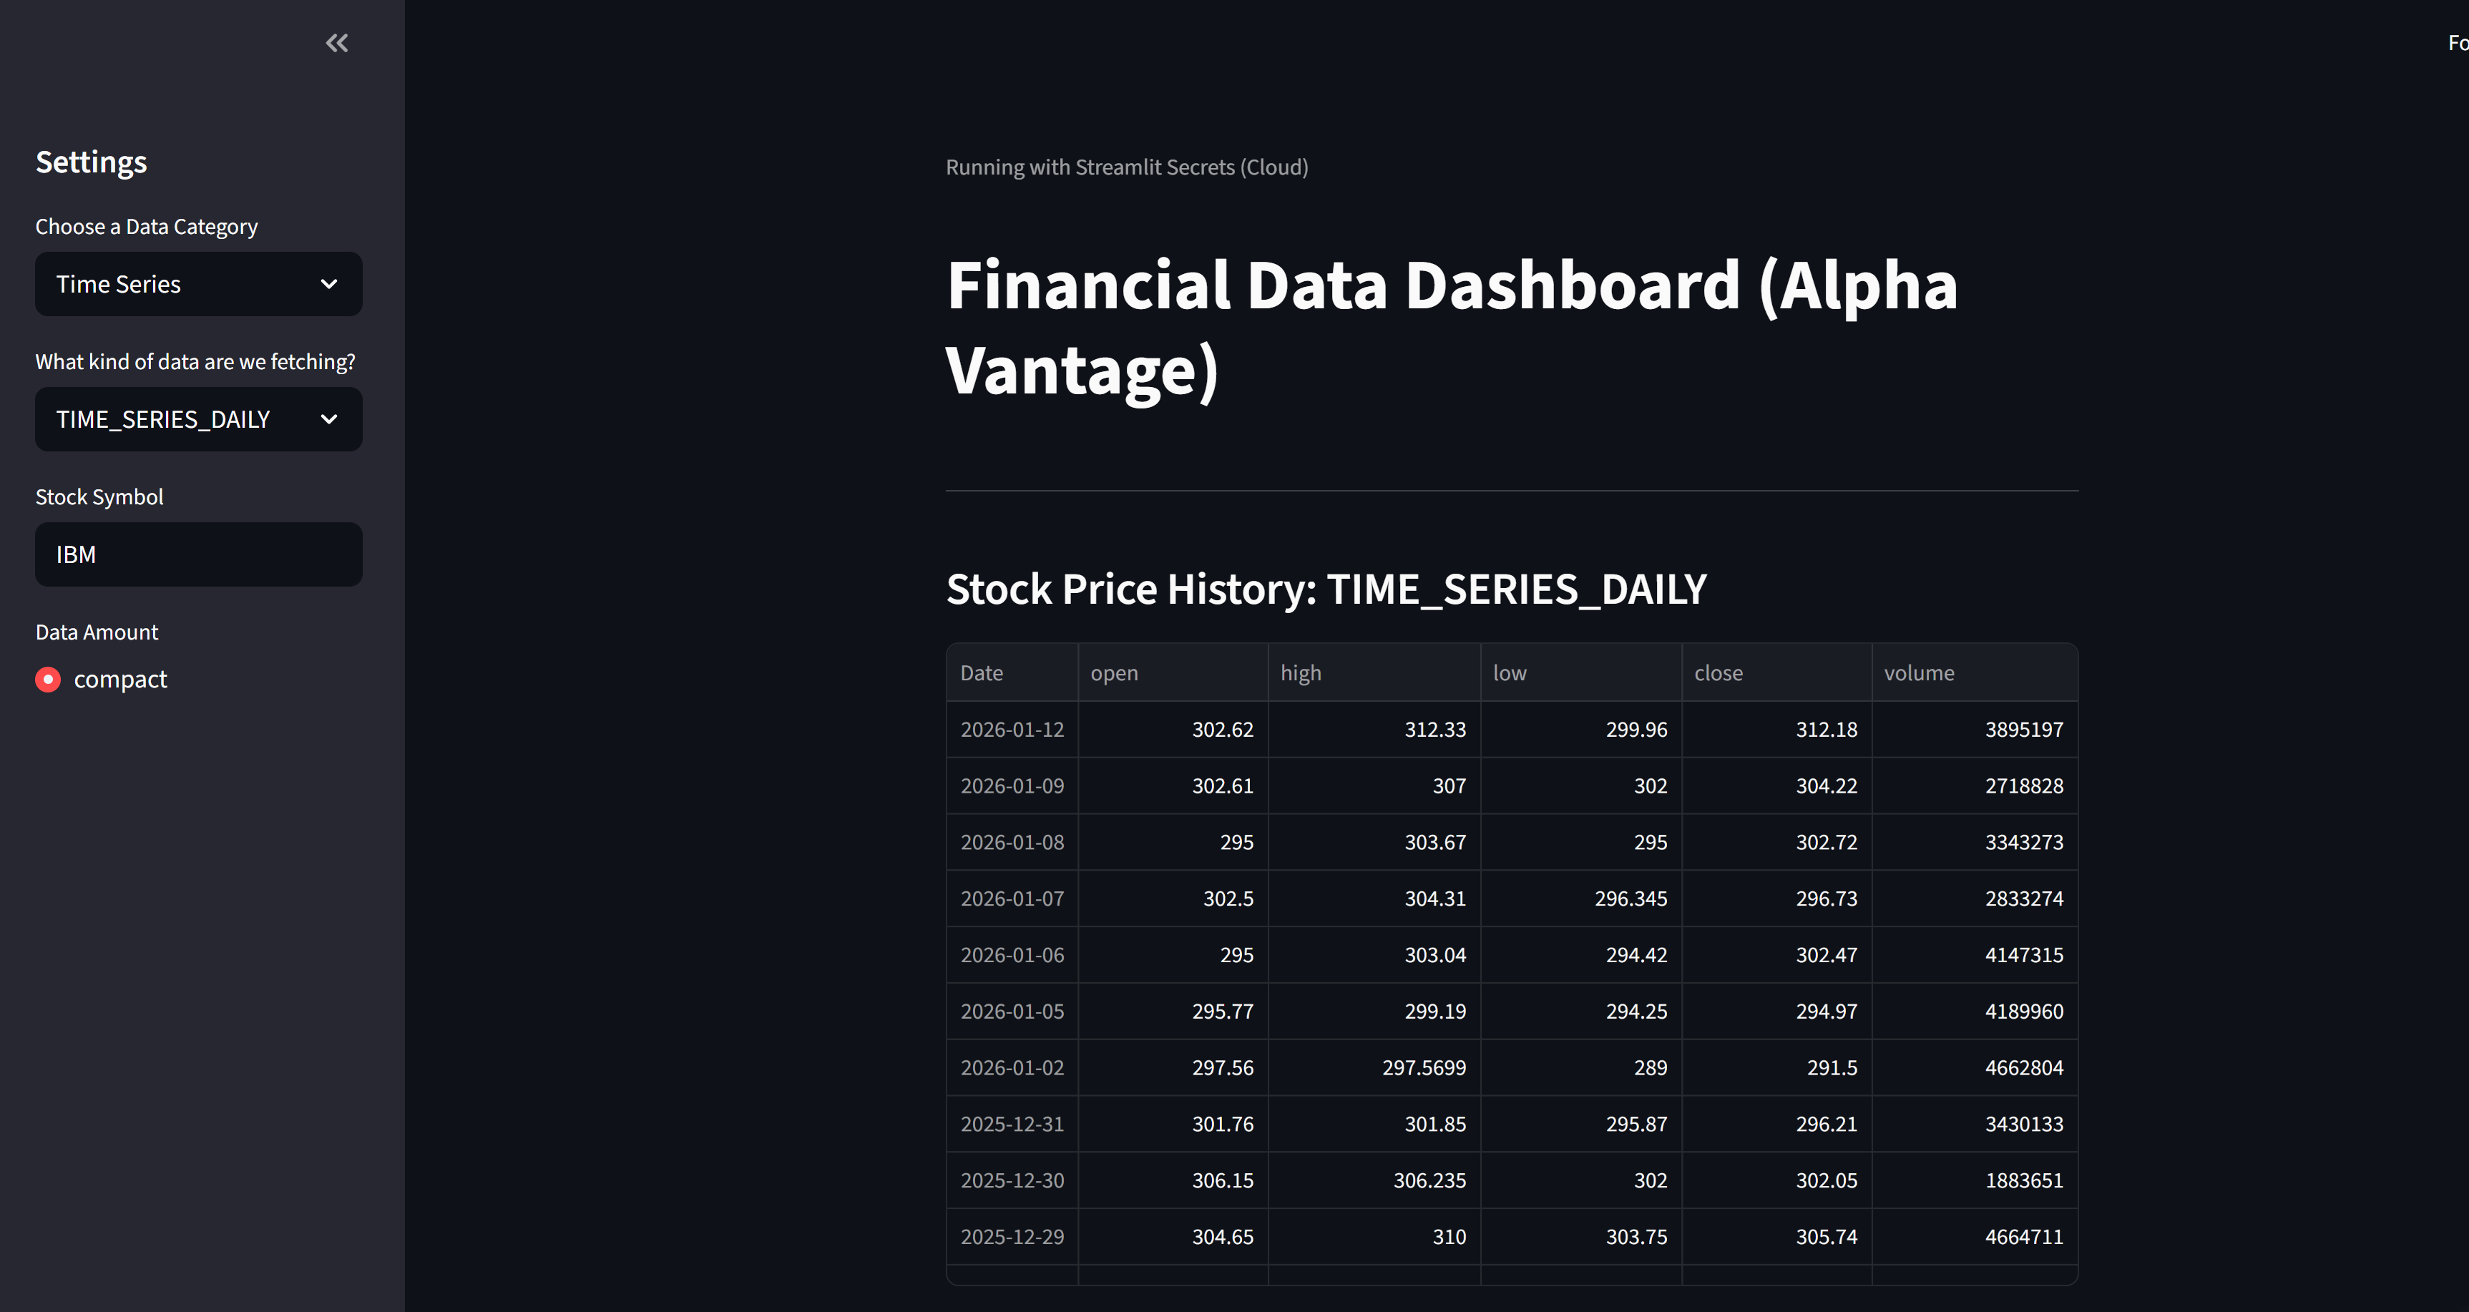Screen dimensions: 2469x1312
Task: Collapse the sidebar with double-chevron icon
Action: (x=336, y=43)
